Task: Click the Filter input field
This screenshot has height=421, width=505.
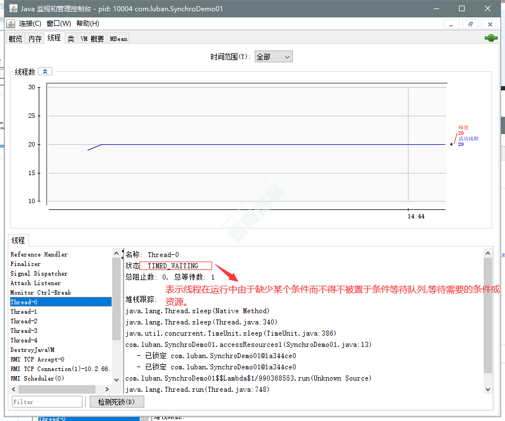Action: click(x=47, y=402)
